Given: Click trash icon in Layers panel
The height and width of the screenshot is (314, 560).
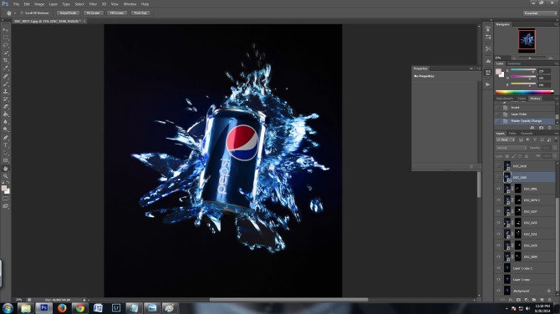Looking at the screenshot, I should pos(550,300).
